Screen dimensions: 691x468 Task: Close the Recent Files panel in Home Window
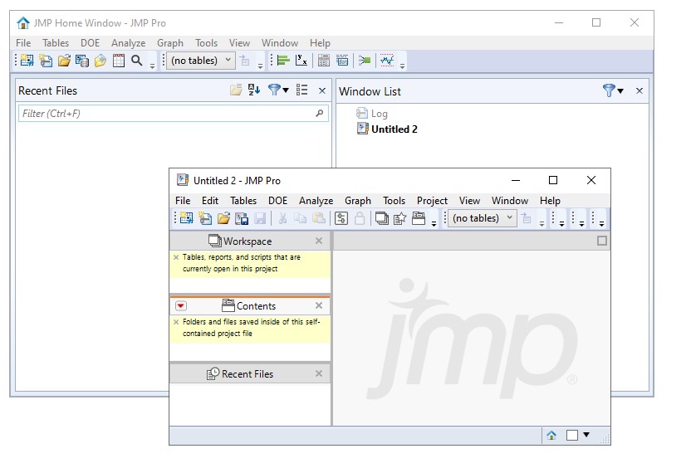(x=322, y=90)
